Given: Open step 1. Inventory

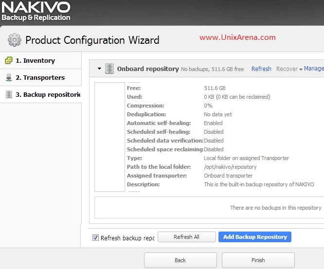Looking at the screenshot, I should (x=41, y=60).
